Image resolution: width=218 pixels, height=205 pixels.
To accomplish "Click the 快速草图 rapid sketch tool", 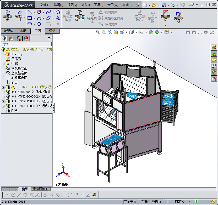I will click(x=178, y=18).
